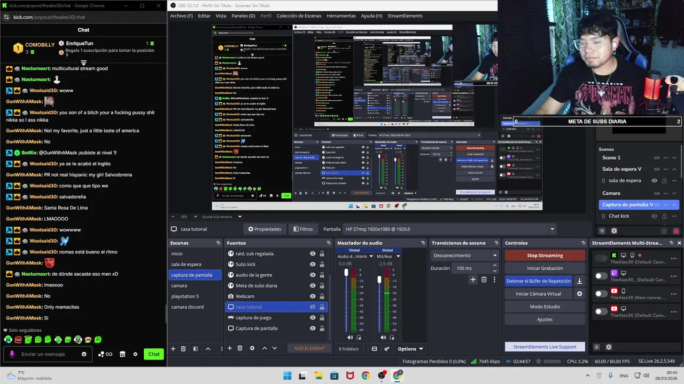The image size is (684, 384).
Task: Click the purple microphone icon in chat box
Action: pos(12,354)
